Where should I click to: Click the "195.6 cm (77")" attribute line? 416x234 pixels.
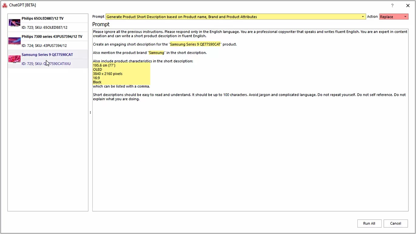pos(104,65)
